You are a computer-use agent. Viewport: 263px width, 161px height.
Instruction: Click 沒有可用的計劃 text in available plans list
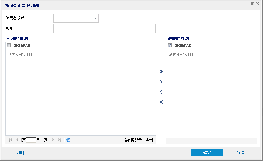[20, 54]
